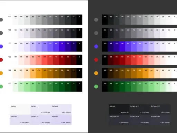Viewport: 177px width, 133px height.
Task: Click the "+ 11% Primary" text in Surface at +3
Action: (x=124, y=123)
